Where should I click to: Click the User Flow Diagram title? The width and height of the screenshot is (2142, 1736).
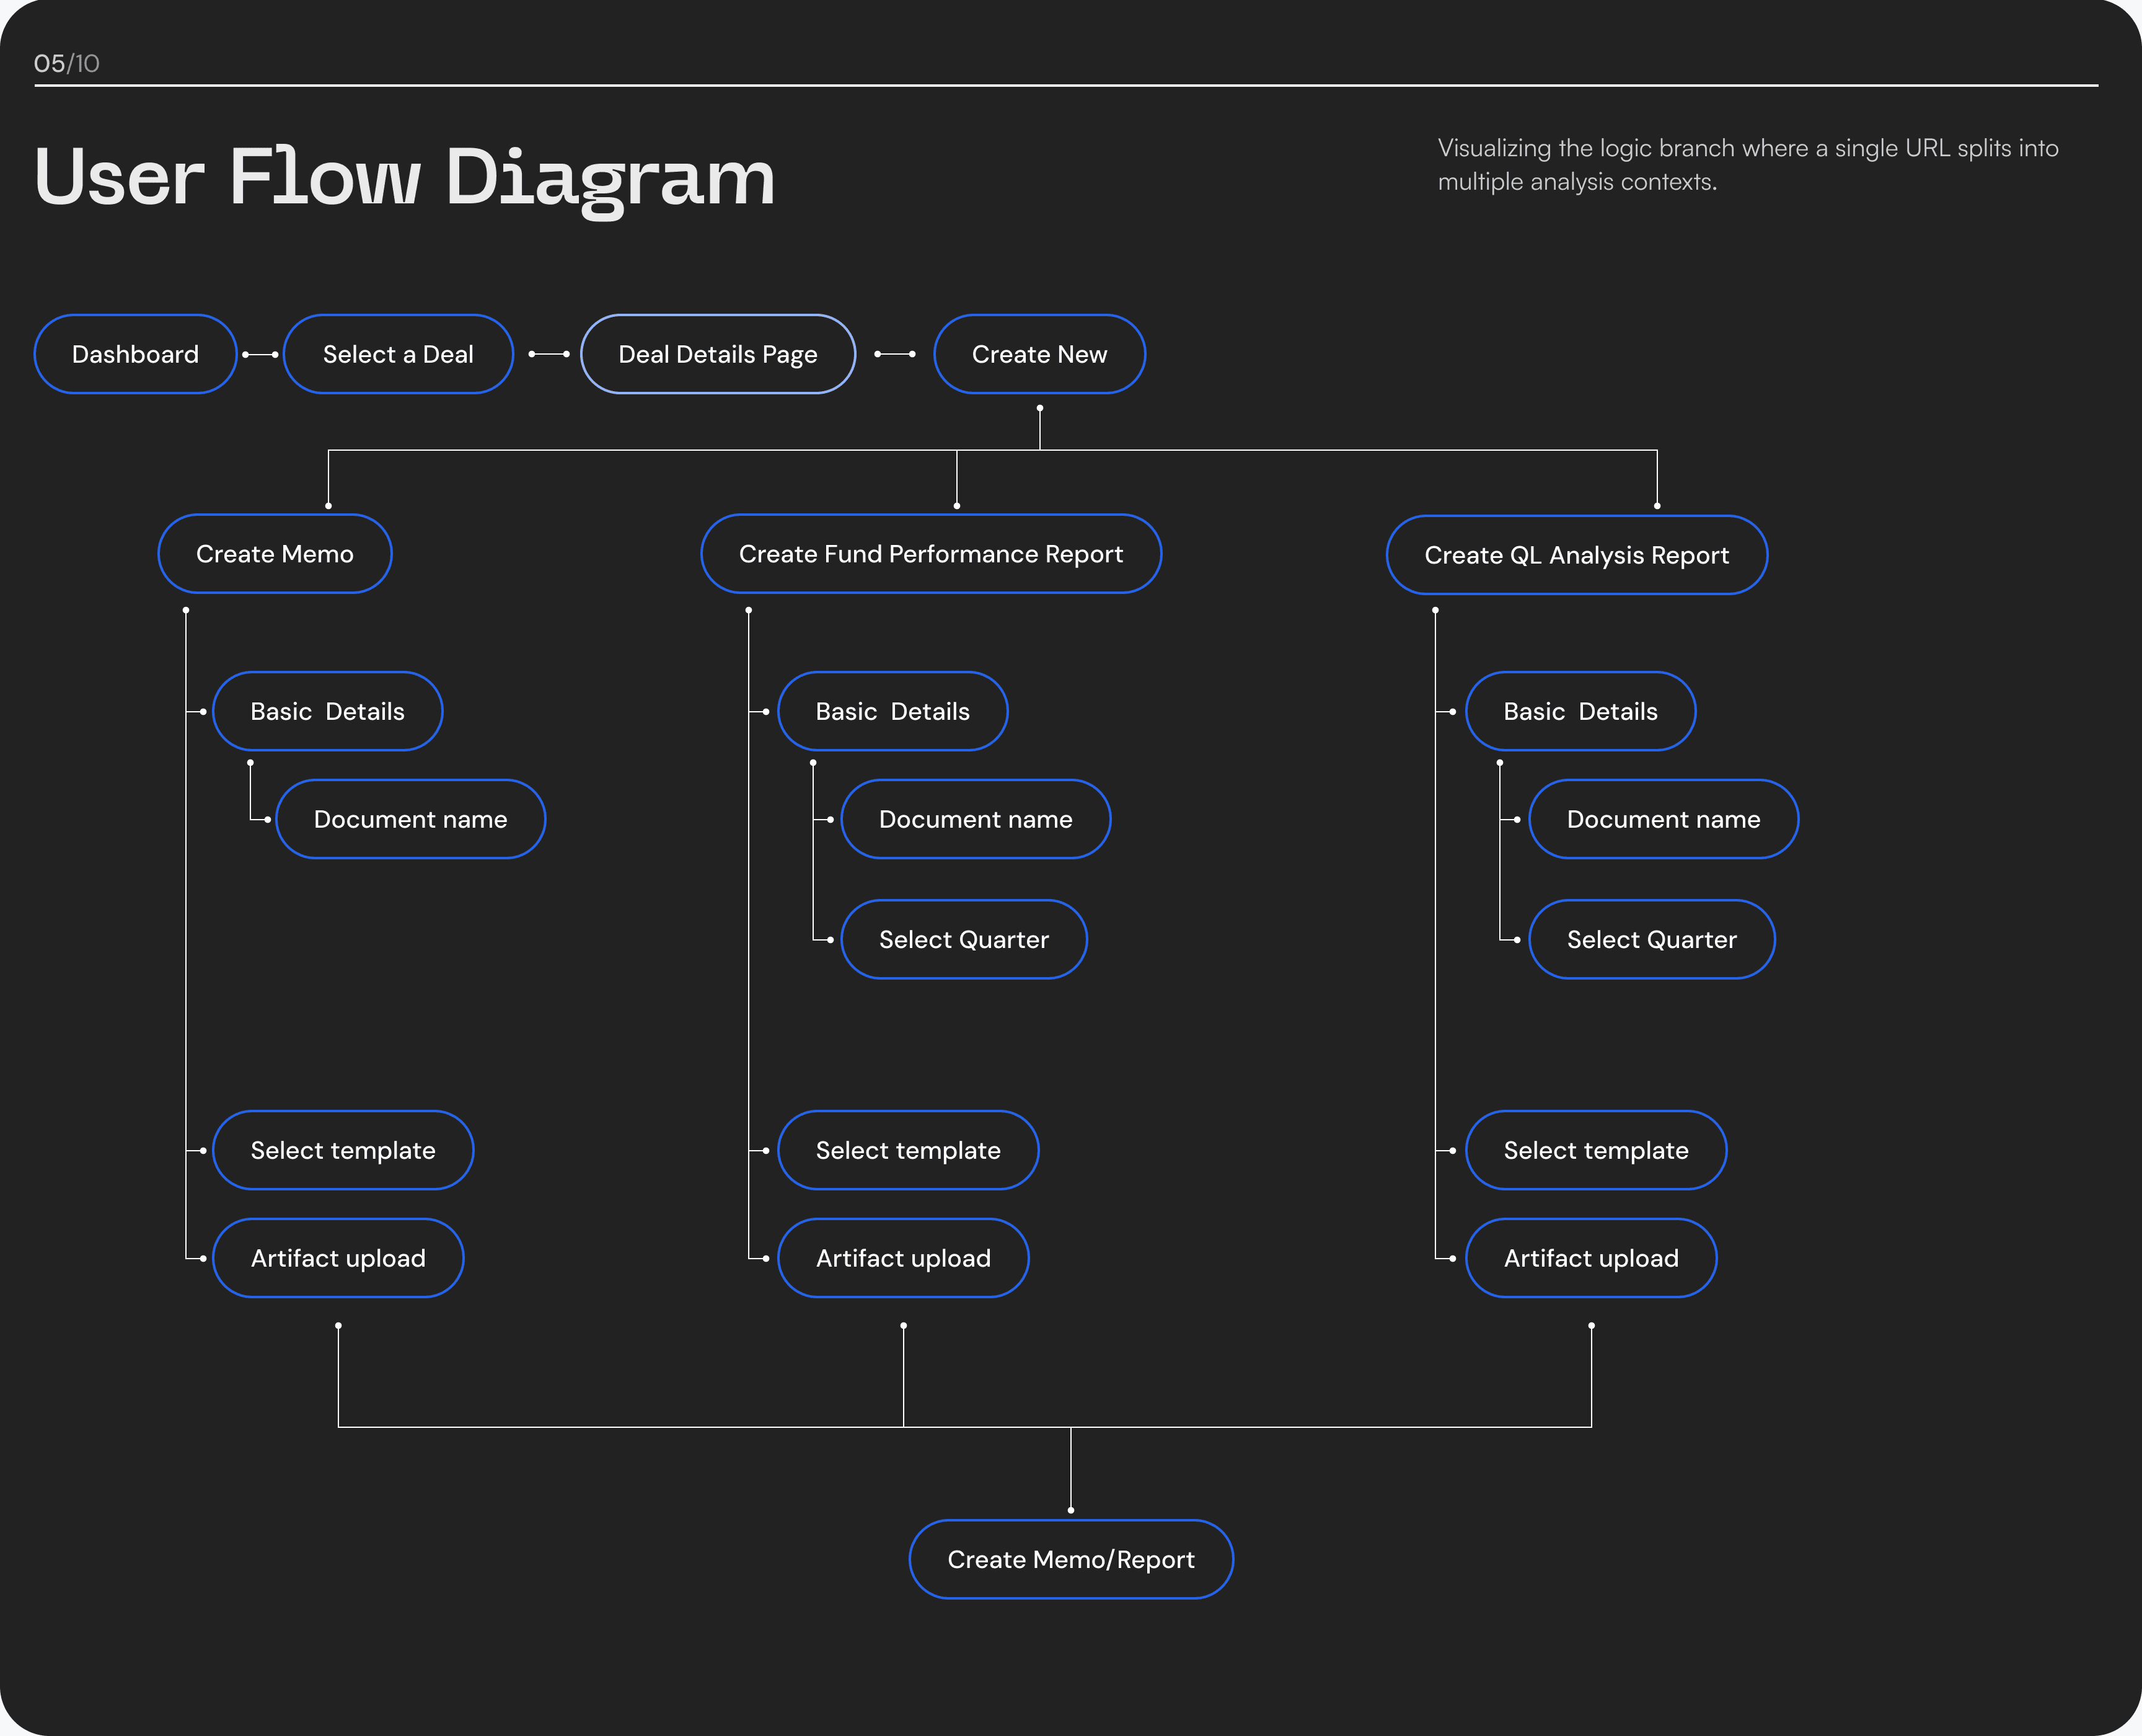[x=405, y=177]
